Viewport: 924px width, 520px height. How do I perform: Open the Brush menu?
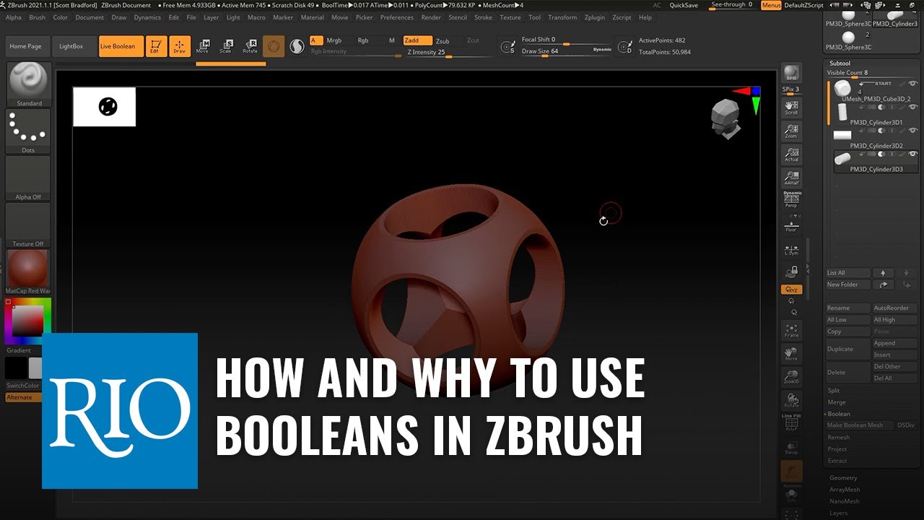[37, 17]
